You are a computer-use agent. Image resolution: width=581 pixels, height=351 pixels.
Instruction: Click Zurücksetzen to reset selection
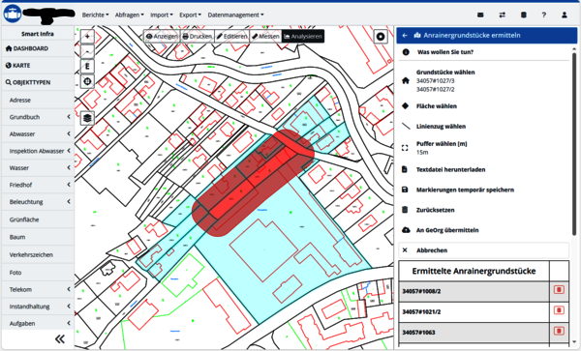[x=435, y=210]
